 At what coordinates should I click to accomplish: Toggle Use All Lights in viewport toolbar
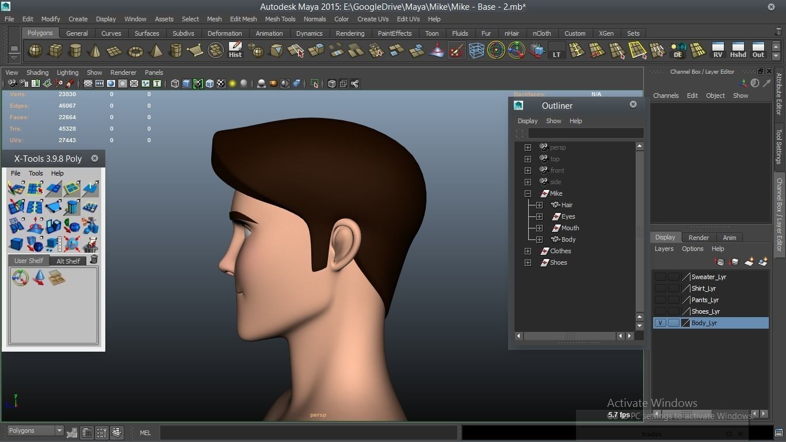pyautogui.click(x=232, y=84)
